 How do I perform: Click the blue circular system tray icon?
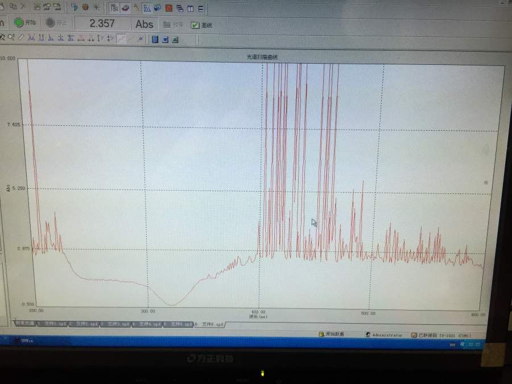[463, 344]
